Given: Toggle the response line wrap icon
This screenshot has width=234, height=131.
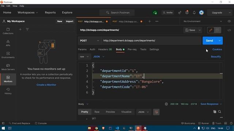Looking at the screenshot, I should click(156, 112).
